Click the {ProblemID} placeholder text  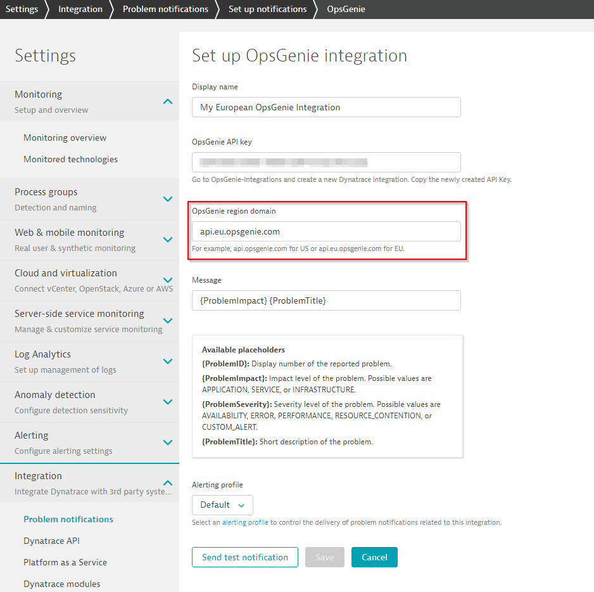point(225,364)
